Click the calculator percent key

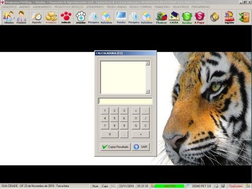136,125
